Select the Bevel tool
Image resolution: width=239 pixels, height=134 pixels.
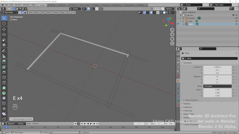(x=4, y=72)
